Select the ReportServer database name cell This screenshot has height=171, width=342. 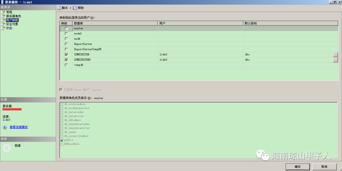pyautogui.click(x=115, y=44)
